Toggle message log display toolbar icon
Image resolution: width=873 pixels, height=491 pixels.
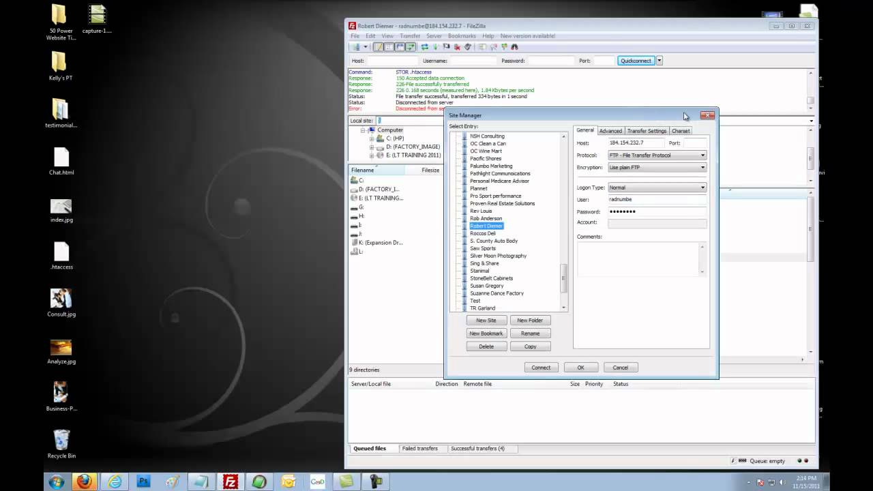379,47
